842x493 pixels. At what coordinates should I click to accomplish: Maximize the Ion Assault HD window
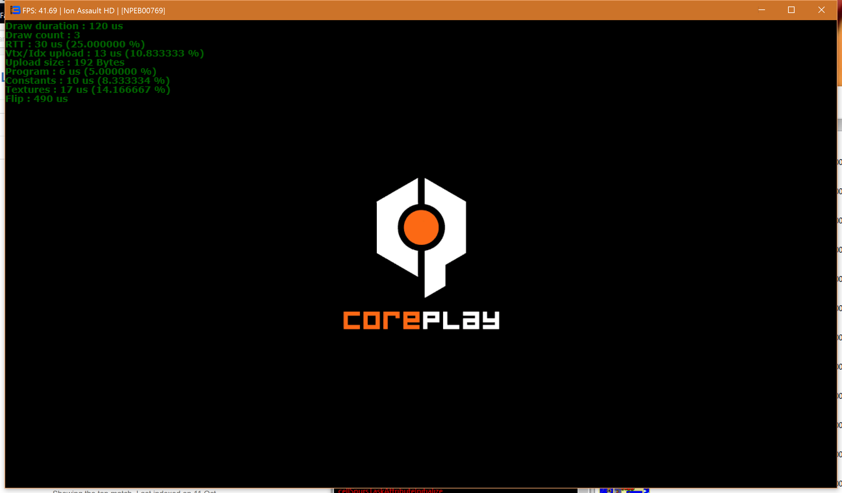click(791, 10)
